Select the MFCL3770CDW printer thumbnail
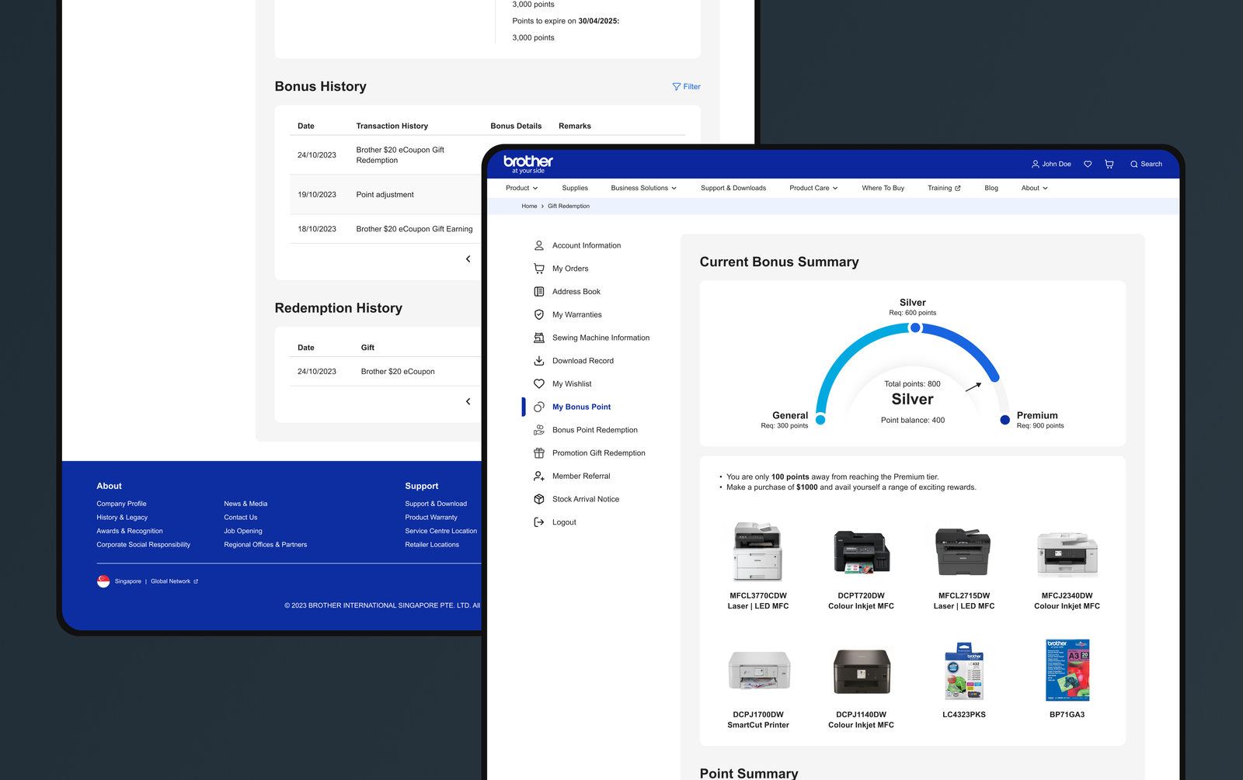1243x780 pixels. coord(758,552)
